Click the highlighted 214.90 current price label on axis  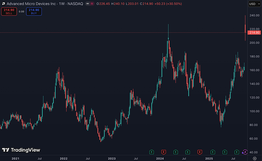pyautogui.click(x=254, y=33)
